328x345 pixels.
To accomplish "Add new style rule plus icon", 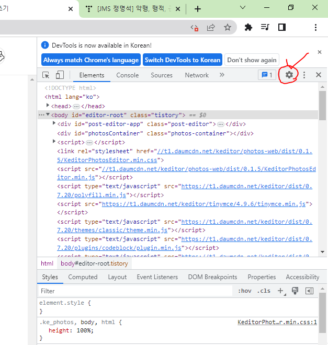I will 281,291.
